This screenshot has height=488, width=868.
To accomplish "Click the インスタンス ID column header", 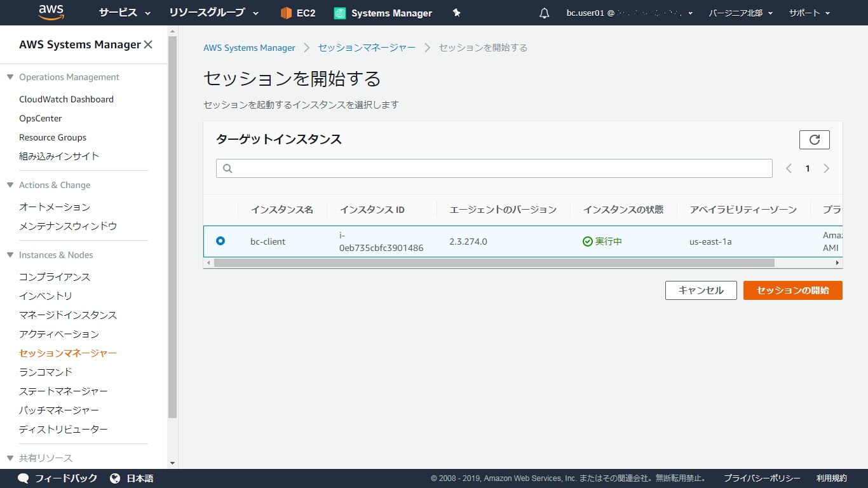I will pyautogui.click(x=372, y=210).
